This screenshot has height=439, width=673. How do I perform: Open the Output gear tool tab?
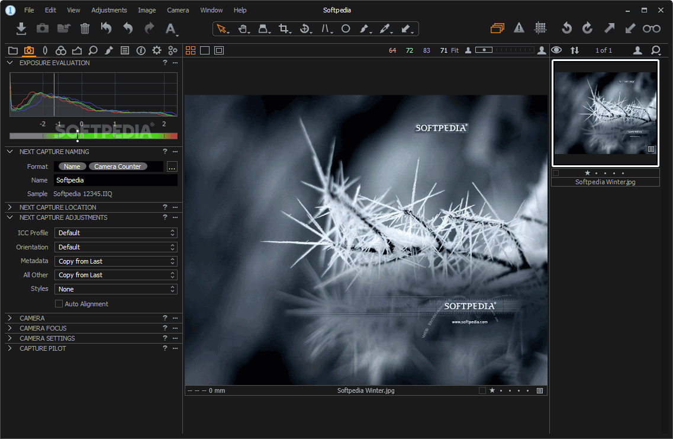pyautogui.click(x=157, y=50)
